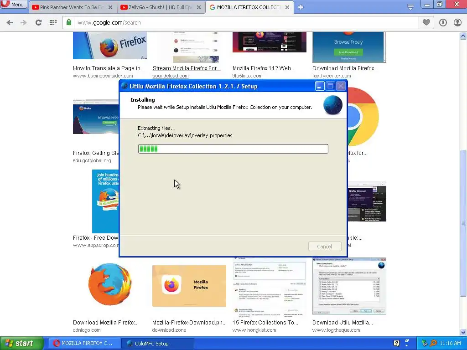Open Download Utilu Mozilla logitheque result
This screenshot has height=350, width=467.
click(x=342, y=323)
